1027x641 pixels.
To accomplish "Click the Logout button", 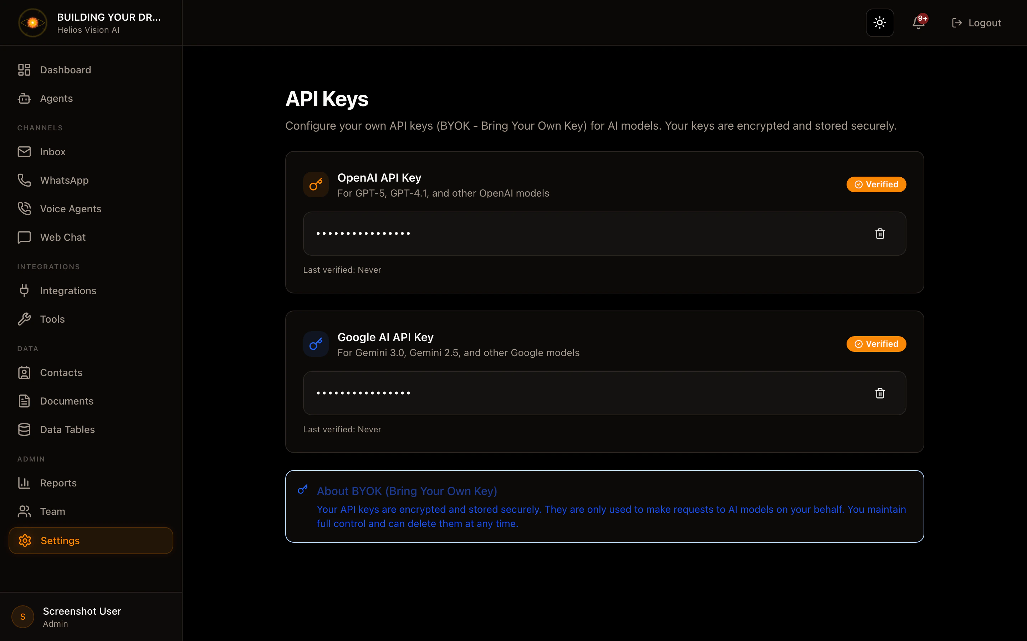I will [x=976, y=22].
